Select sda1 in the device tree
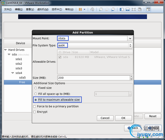This screenshot has width=165, height=140. pos(19,59)
